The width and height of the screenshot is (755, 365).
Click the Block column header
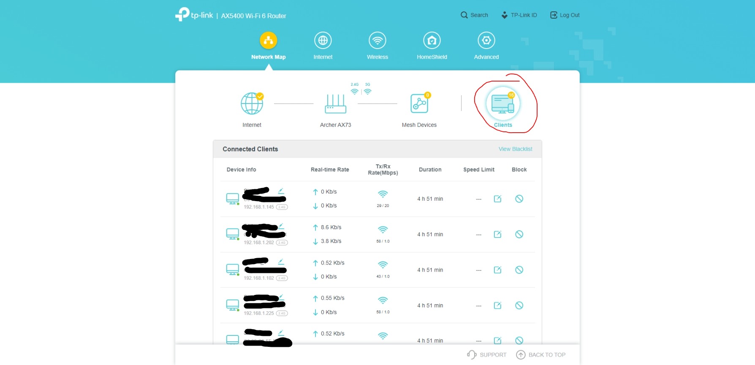click(x=519, y=170)
